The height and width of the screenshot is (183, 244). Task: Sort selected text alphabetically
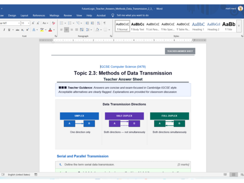[99, 23]
